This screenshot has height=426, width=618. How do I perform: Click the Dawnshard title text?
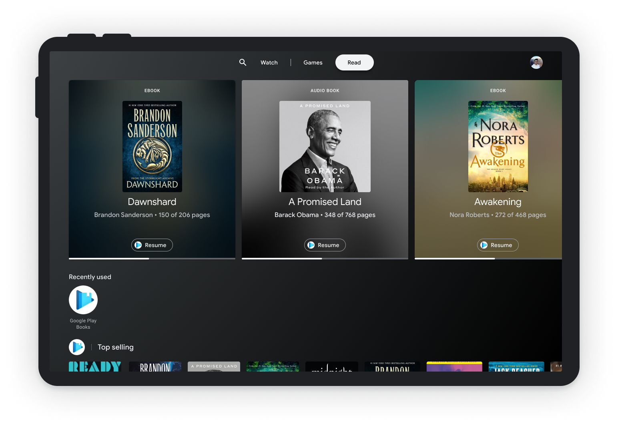point(152,202)
